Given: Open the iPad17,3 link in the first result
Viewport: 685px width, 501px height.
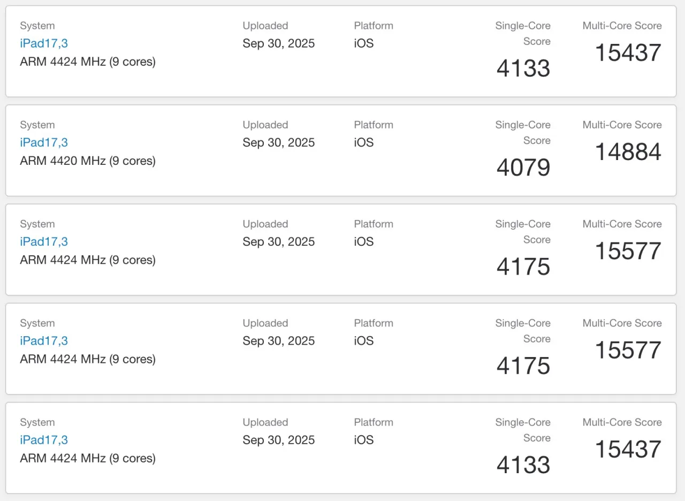Looking at the screenshot, I should [x=44, y=43].
